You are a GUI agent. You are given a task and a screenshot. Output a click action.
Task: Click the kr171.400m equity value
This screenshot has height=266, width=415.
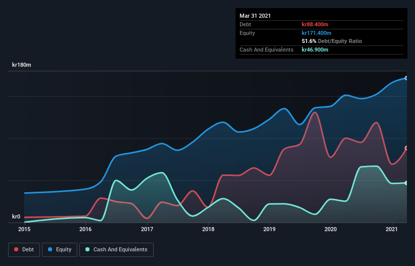tap(316, 33)
